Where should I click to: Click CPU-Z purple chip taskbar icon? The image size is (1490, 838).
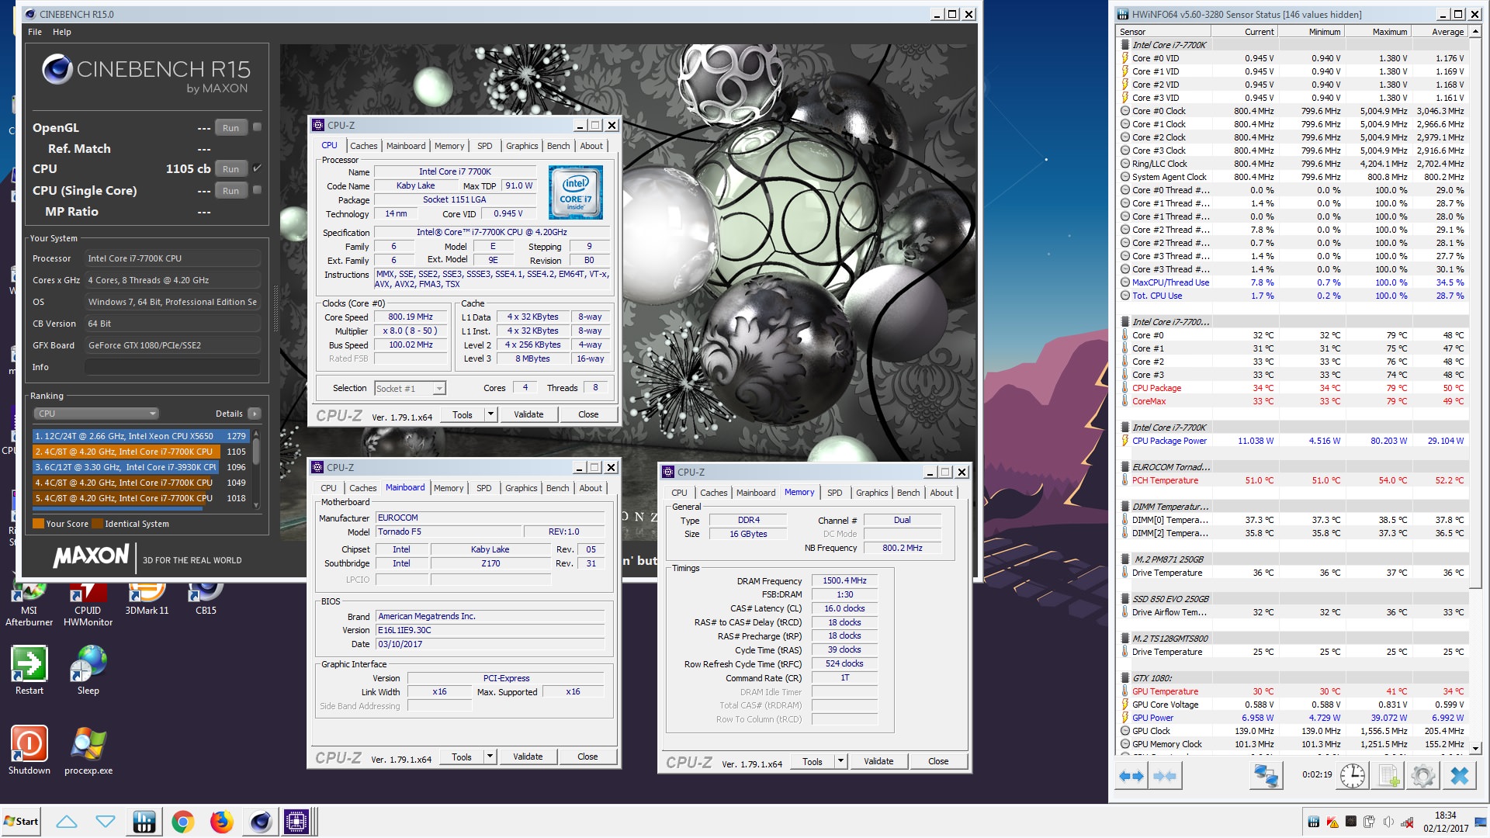click(x=296, y=822)
